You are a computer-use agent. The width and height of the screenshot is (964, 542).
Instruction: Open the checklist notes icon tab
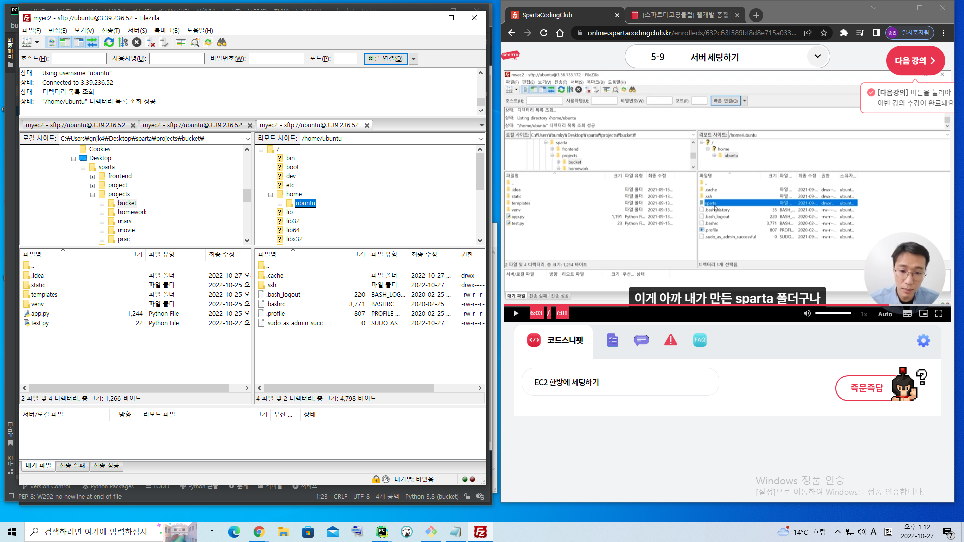[x=612, y=340]
